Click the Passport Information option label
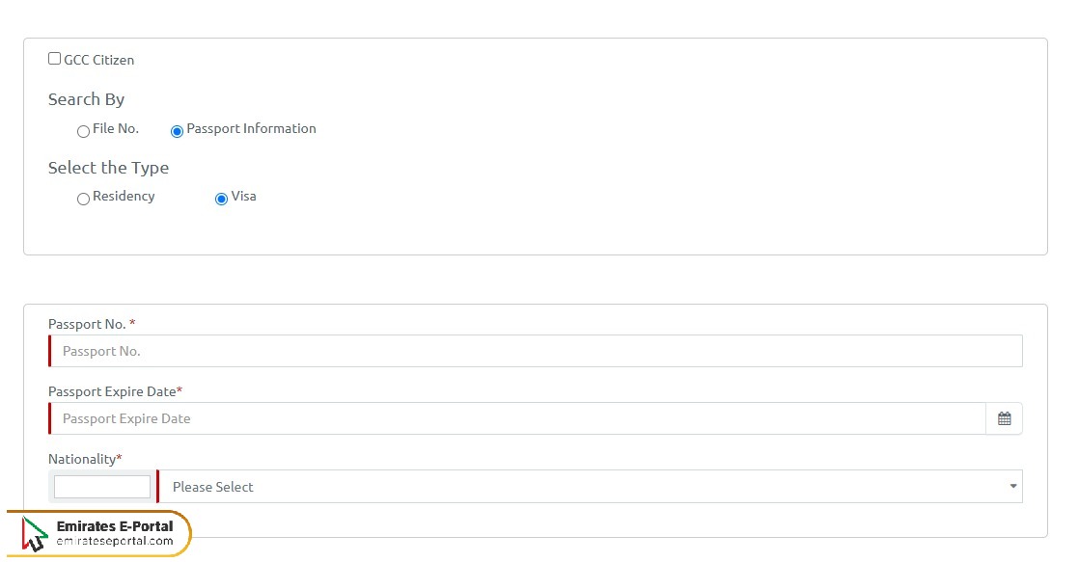 click(x=251, y=128)
